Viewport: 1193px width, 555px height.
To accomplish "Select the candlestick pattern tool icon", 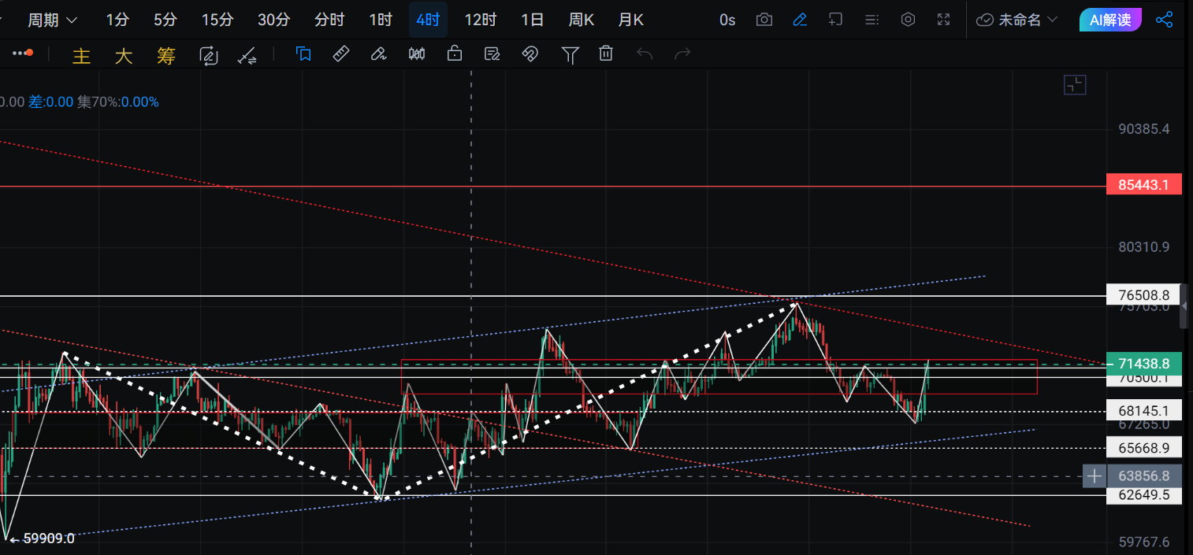I will tap(417, 54).
